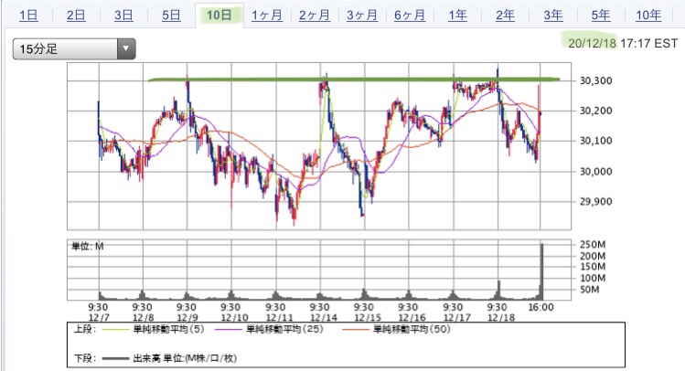Click the 12/16 date axis label
Viewport: 685px width, 371px height.
(x=412, y=317)
